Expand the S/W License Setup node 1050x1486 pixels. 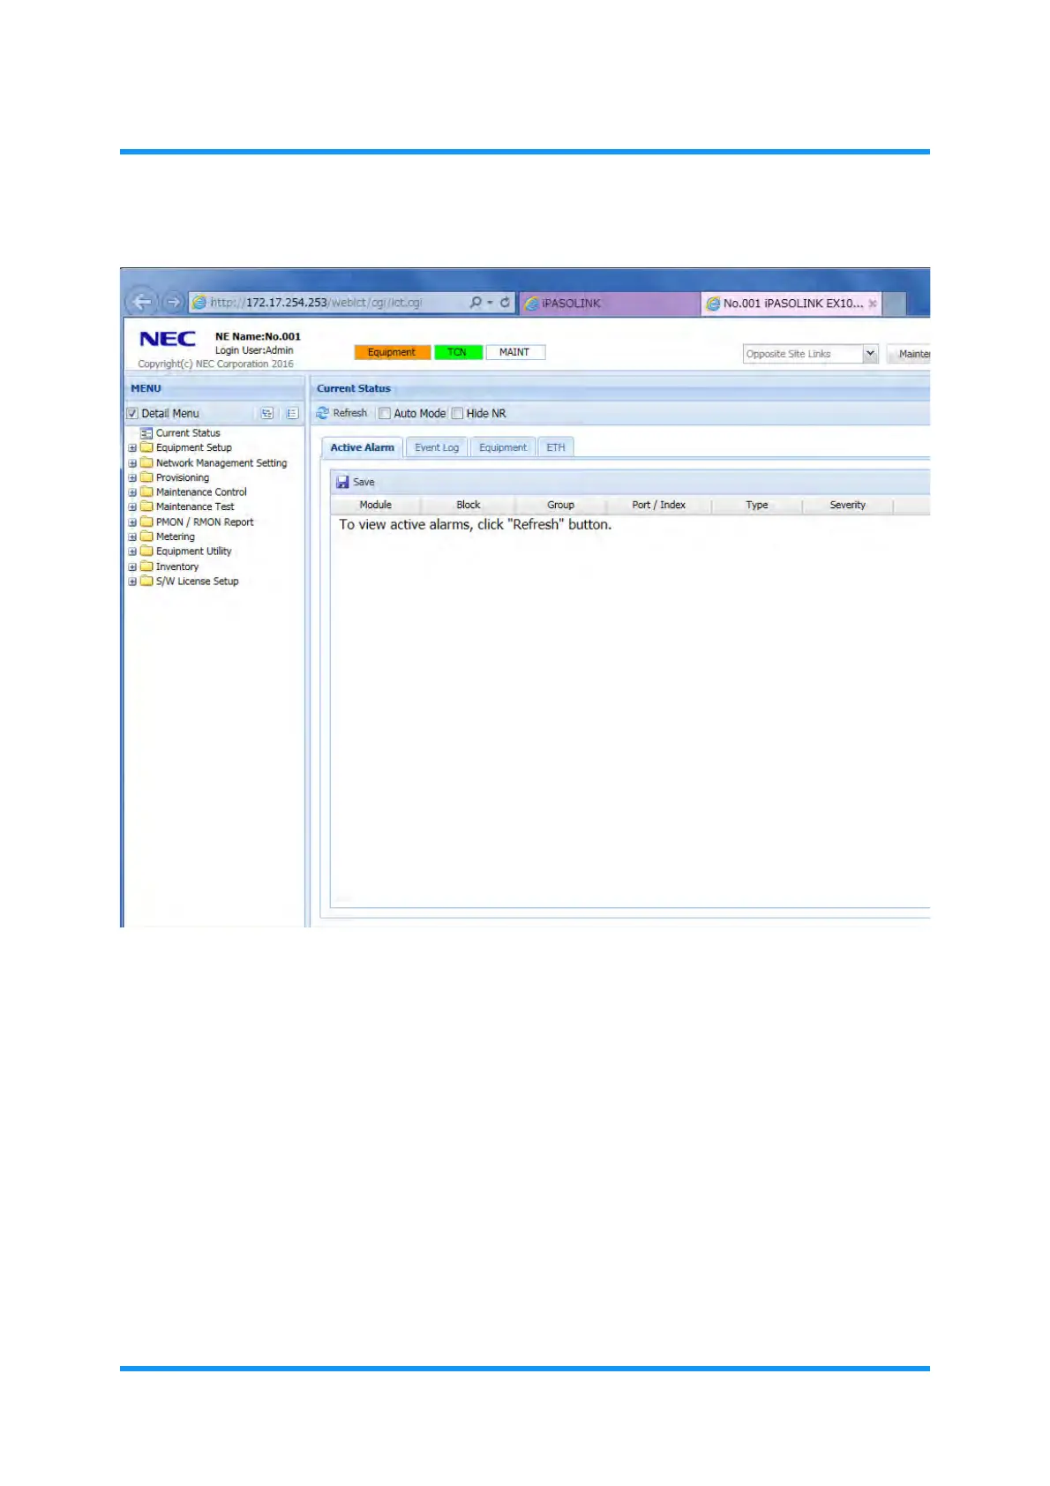132,582
